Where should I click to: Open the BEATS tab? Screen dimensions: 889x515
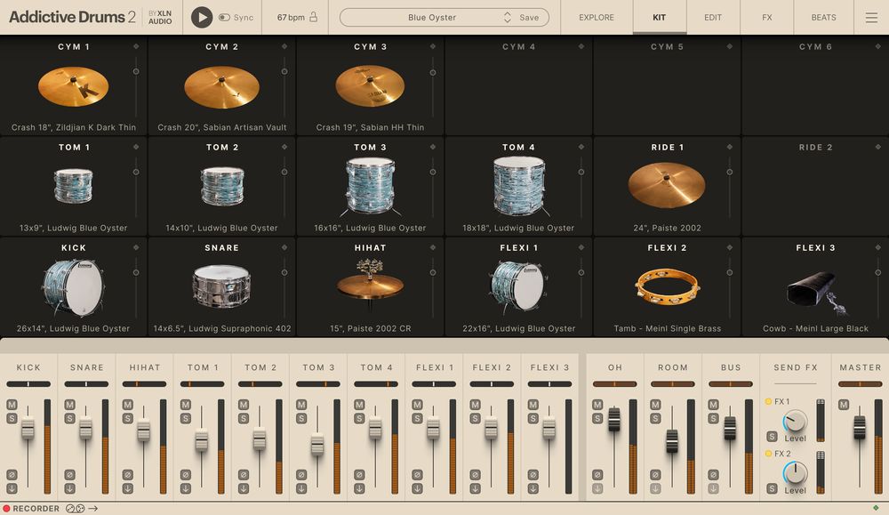pyautogui.click(x=823, y=16)
